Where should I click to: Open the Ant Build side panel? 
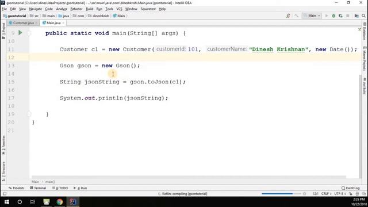pos(365,86)
